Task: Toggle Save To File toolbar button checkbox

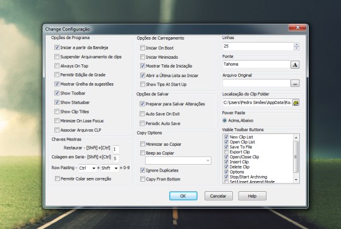Action: [x=226, y=147]
